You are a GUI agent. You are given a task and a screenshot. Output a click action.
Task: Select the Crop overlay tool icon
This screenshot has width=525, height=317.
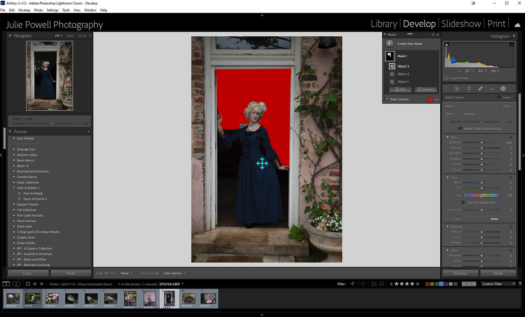pyautogui.click(x=469, y=89)
